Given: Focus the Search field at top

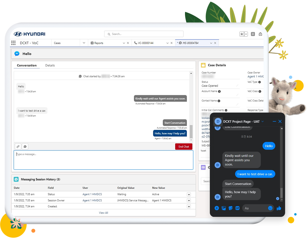Looking at the screenshot, I should click(x=144, y=34).
